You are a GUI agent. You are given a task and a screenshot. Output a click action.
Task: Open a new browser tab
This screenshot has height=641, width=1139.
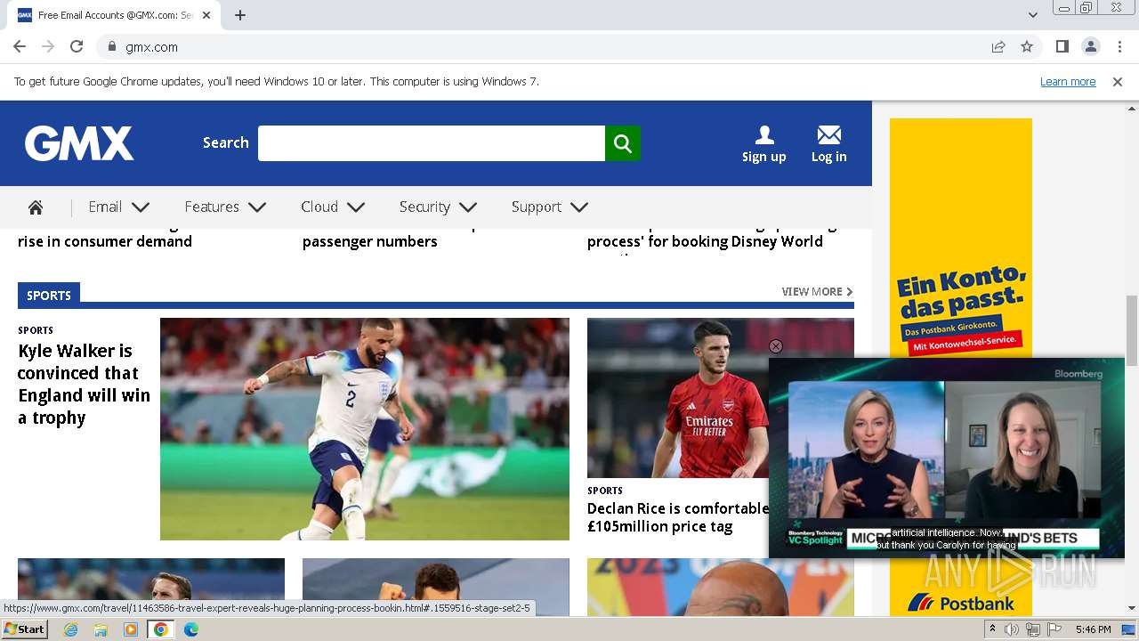tap(240, 15)
